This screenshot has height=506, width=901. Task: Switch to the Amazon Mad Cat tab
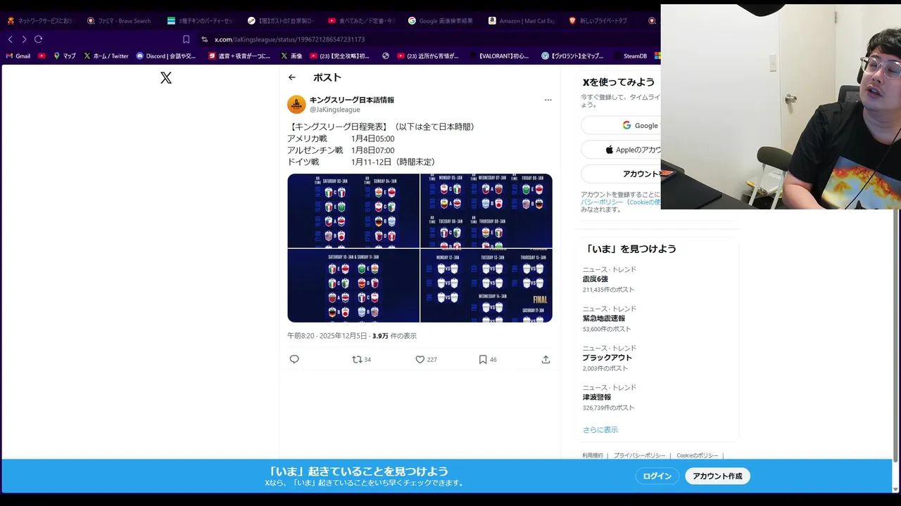coord(522,21)
